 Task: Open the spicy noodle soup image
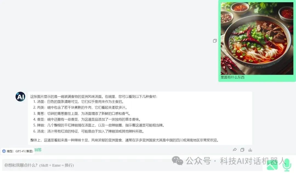point(257,38)
